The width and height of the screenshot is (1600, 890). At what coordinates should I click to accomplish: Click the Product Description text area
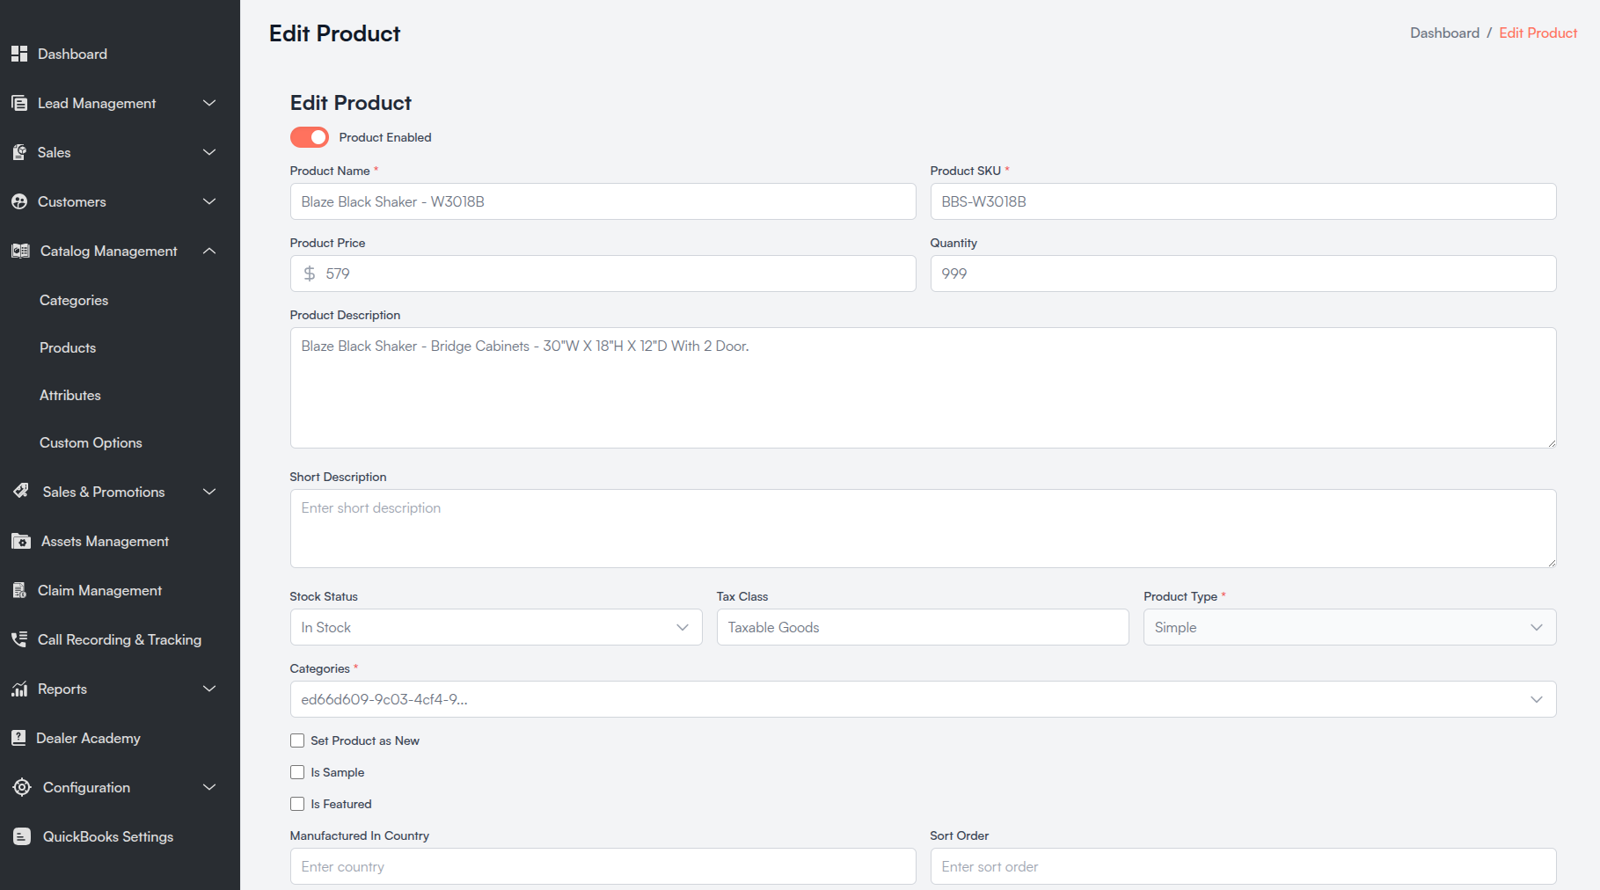(923, 388)
